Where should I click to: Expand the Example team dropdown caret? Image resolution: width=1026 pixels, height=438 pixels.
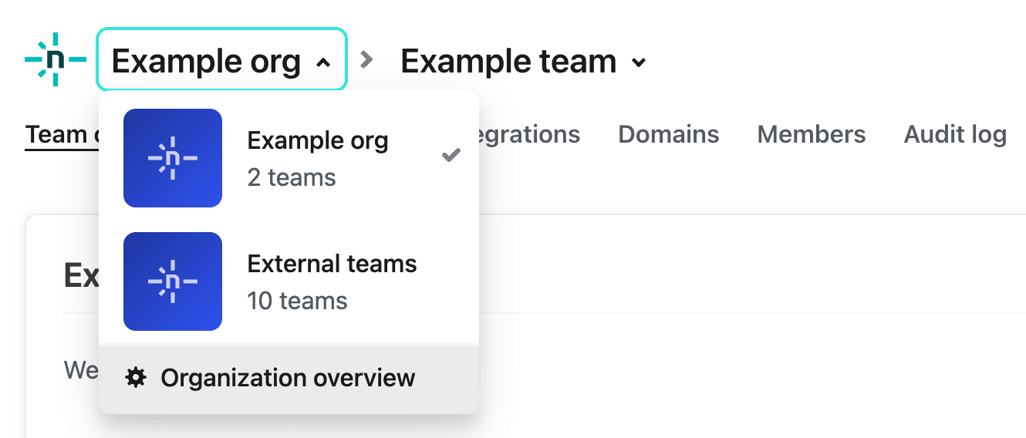pos(638,63)
